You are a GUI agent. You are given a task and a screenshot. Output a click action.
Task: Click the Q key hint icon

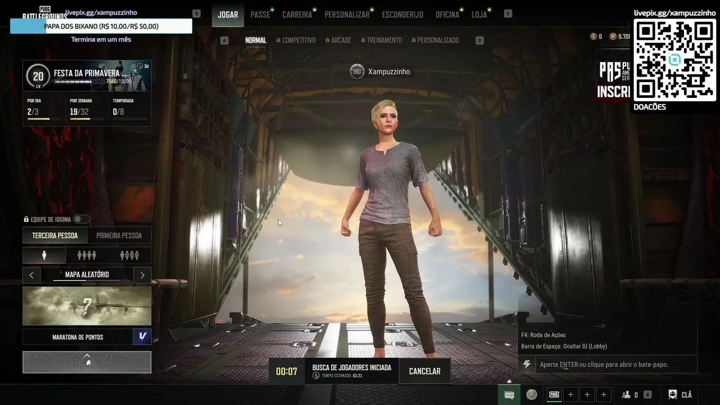(x=196, y=13)
